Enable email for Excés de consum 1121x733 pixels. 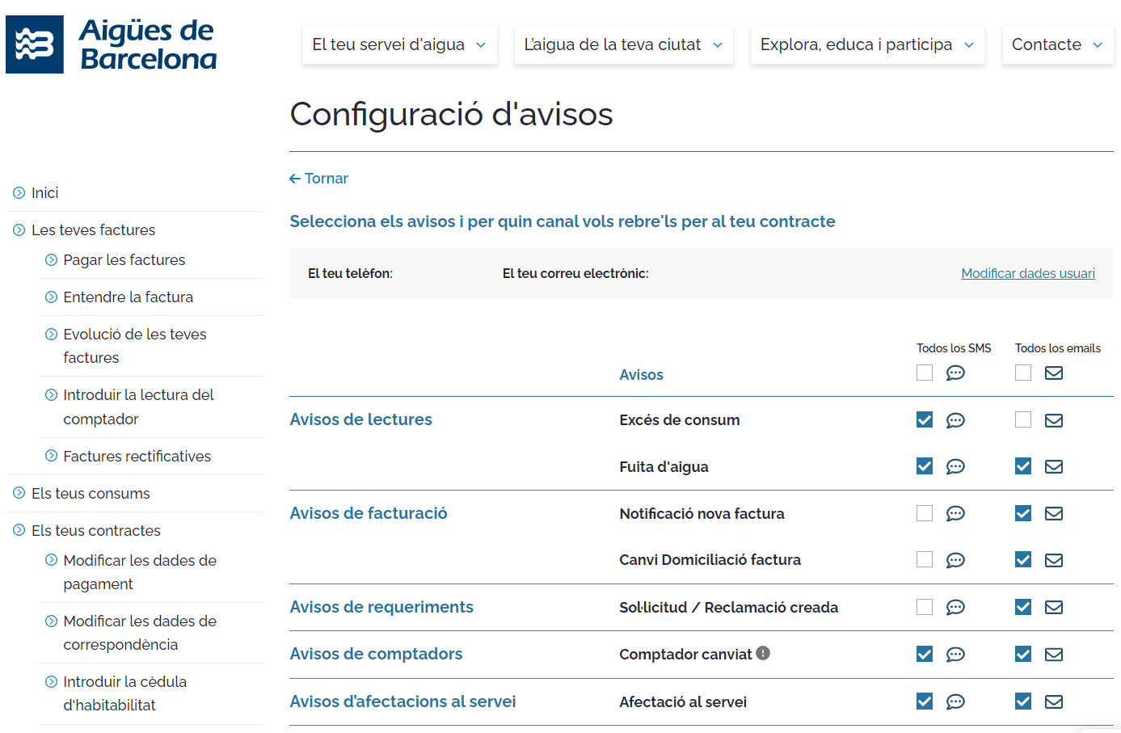coord(1023,419)
